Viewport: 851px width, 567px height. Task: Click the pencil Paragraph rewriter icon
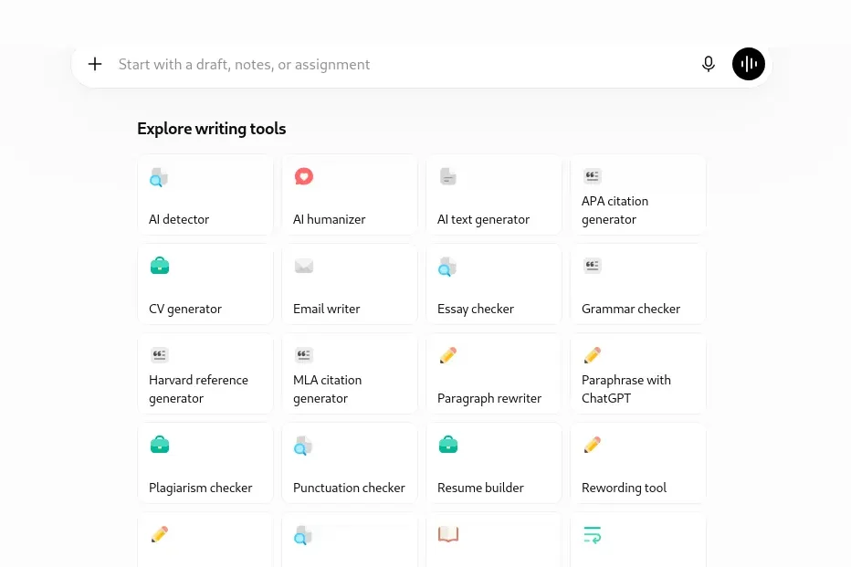pyautogui.click(x=448, y=355)
